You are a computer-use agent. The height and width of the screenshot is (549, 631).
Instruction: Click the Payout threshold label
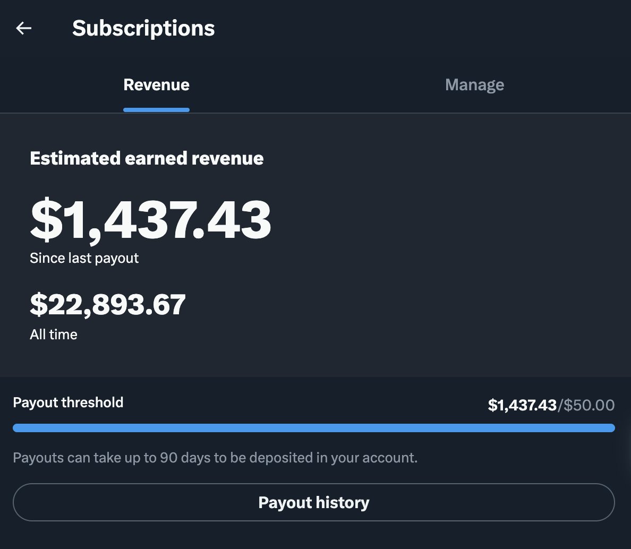68,402
